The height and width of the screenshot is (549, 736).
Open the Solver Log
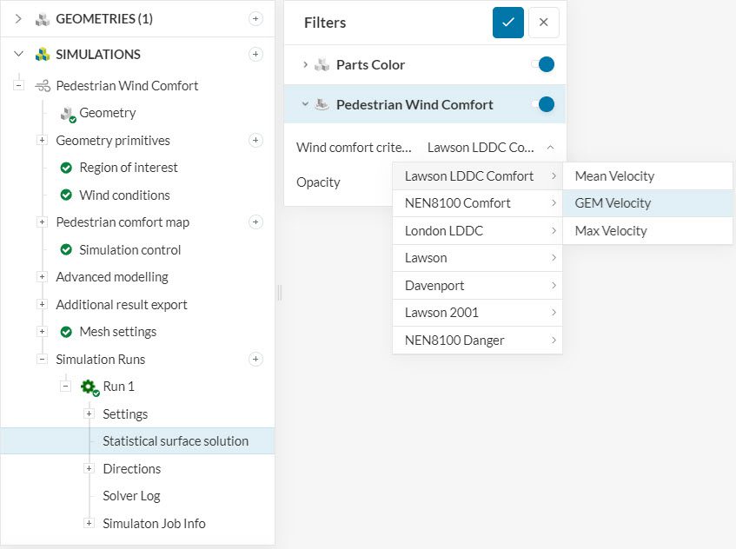coord(131,496)
